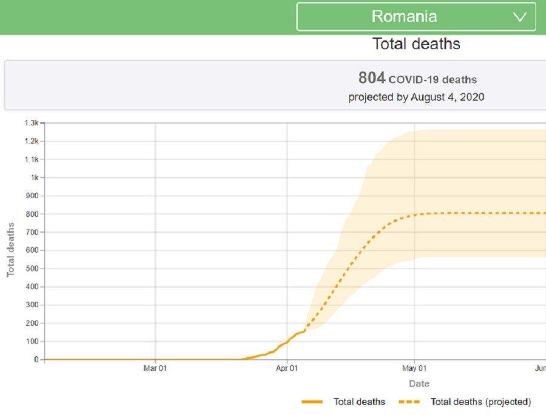Click the Mar 01 date tick label
The image size is (546, 415).
coord(155,368)
